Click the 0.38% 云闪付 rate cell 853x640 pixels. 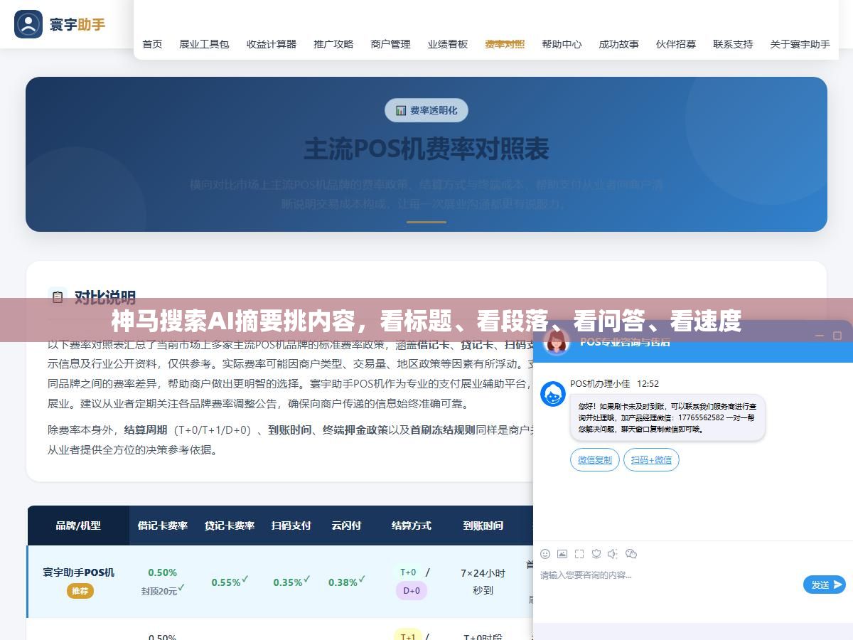pyautogui.click(x=346, y=582)
